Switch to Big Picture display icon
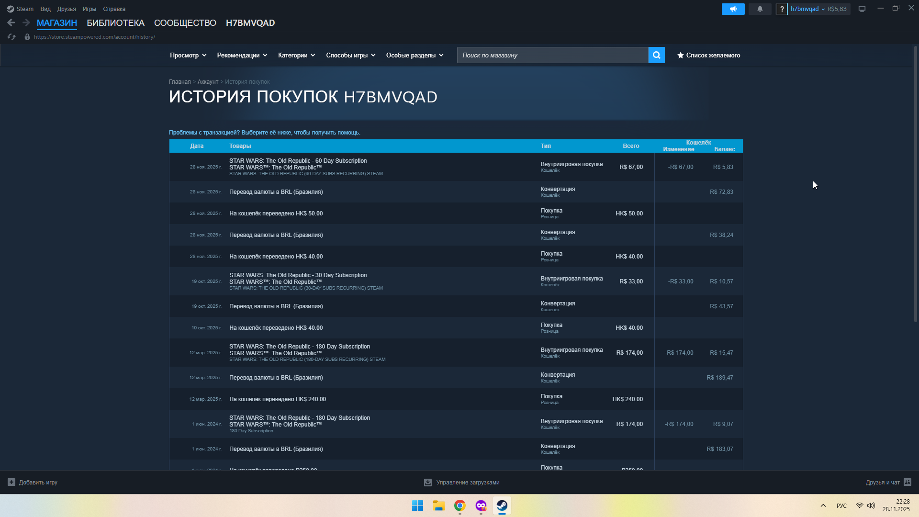Image resolution: width=919 pixels, height=517 pixels. click(x=862, y=9)
